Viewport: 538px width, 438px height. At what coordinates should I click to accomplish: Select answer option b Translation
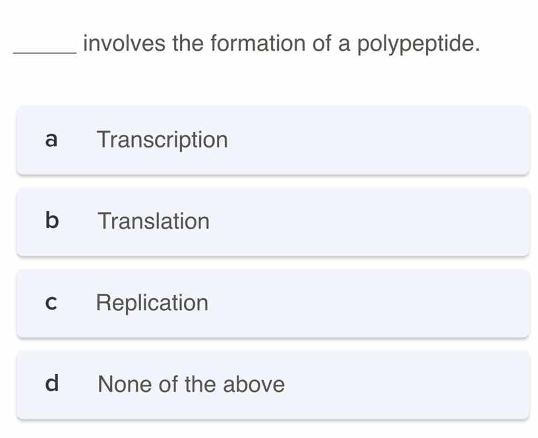272,221
